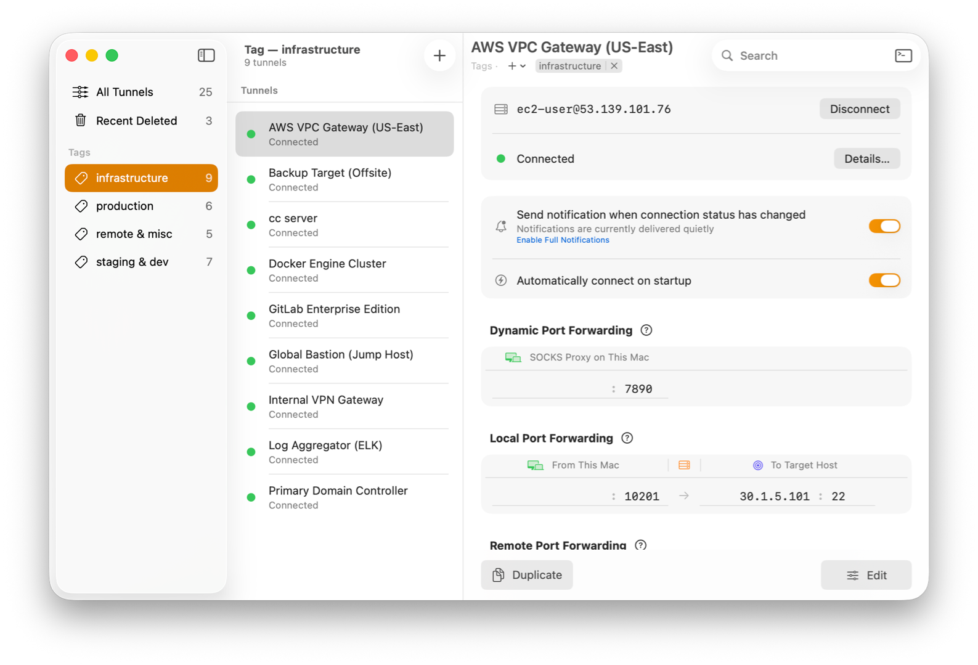Click the Remote Port Forwarding help icon
Viewport: 978px width, 665px height.
[641, 545]
